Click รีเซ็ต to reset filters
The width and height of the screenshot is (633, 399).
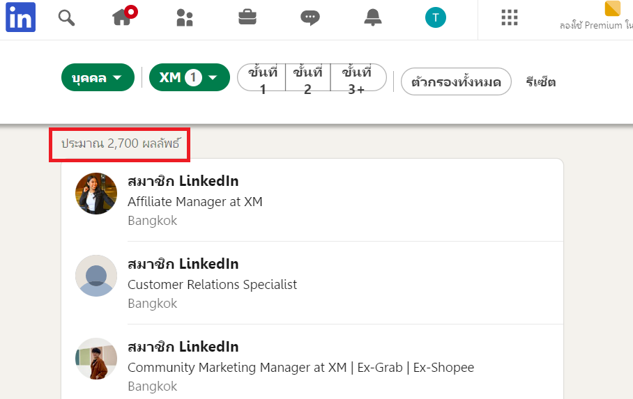tap(541, 81)
